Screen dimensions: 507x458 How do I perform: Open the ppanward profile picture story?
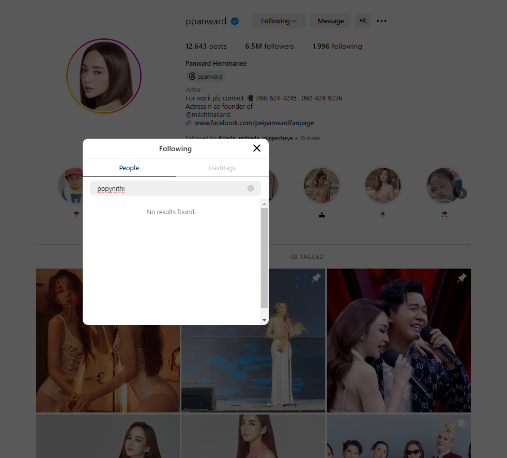[x=104, y=76]
